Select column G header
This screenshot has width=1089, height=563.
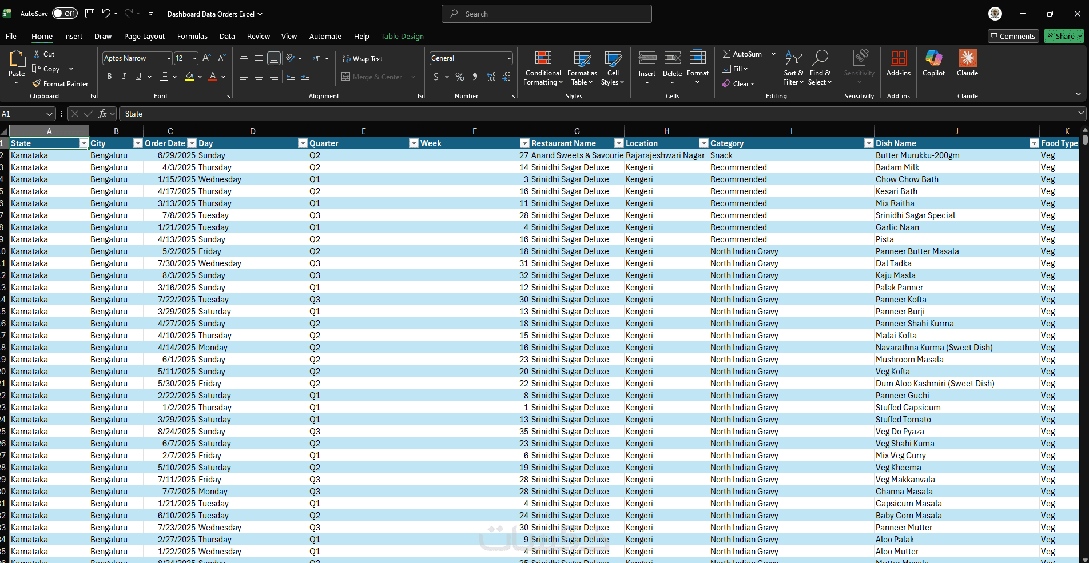577,131
